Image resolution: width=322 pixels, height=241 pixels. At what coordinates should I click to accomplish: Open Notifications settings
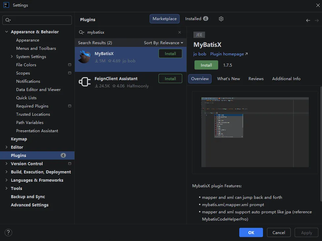click(x=28, y=81)
